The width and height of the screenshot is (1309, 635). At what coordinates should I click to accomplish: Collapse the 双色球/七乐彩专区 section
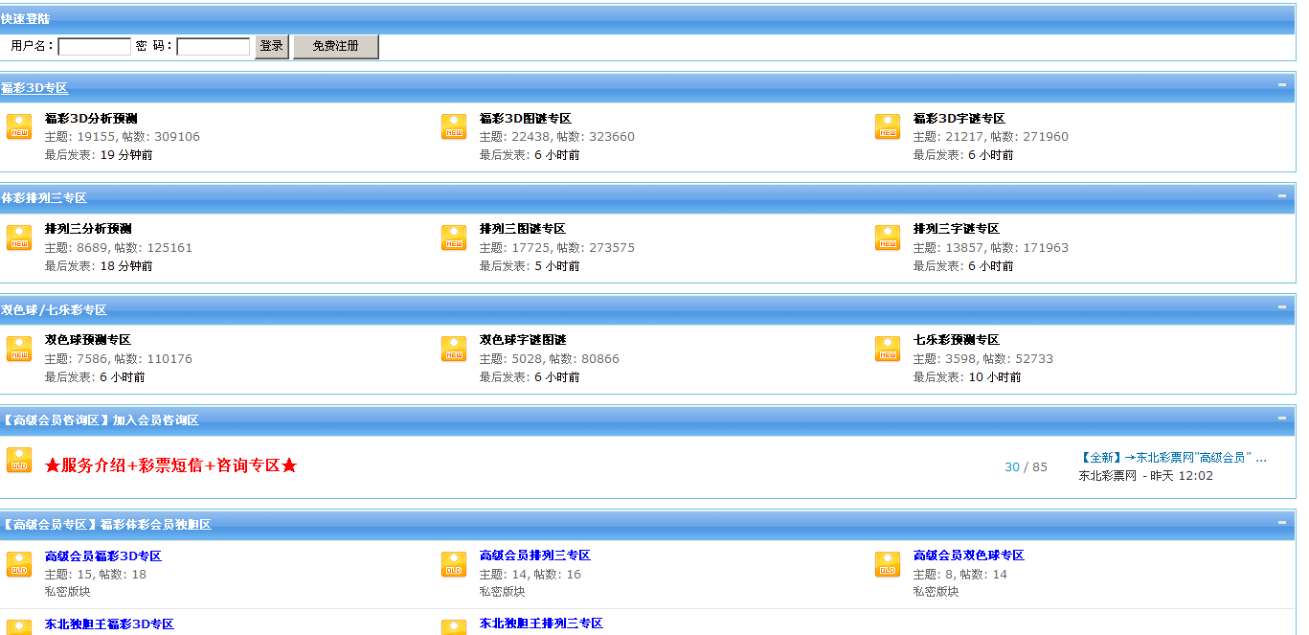click(x=1282, y=307)
